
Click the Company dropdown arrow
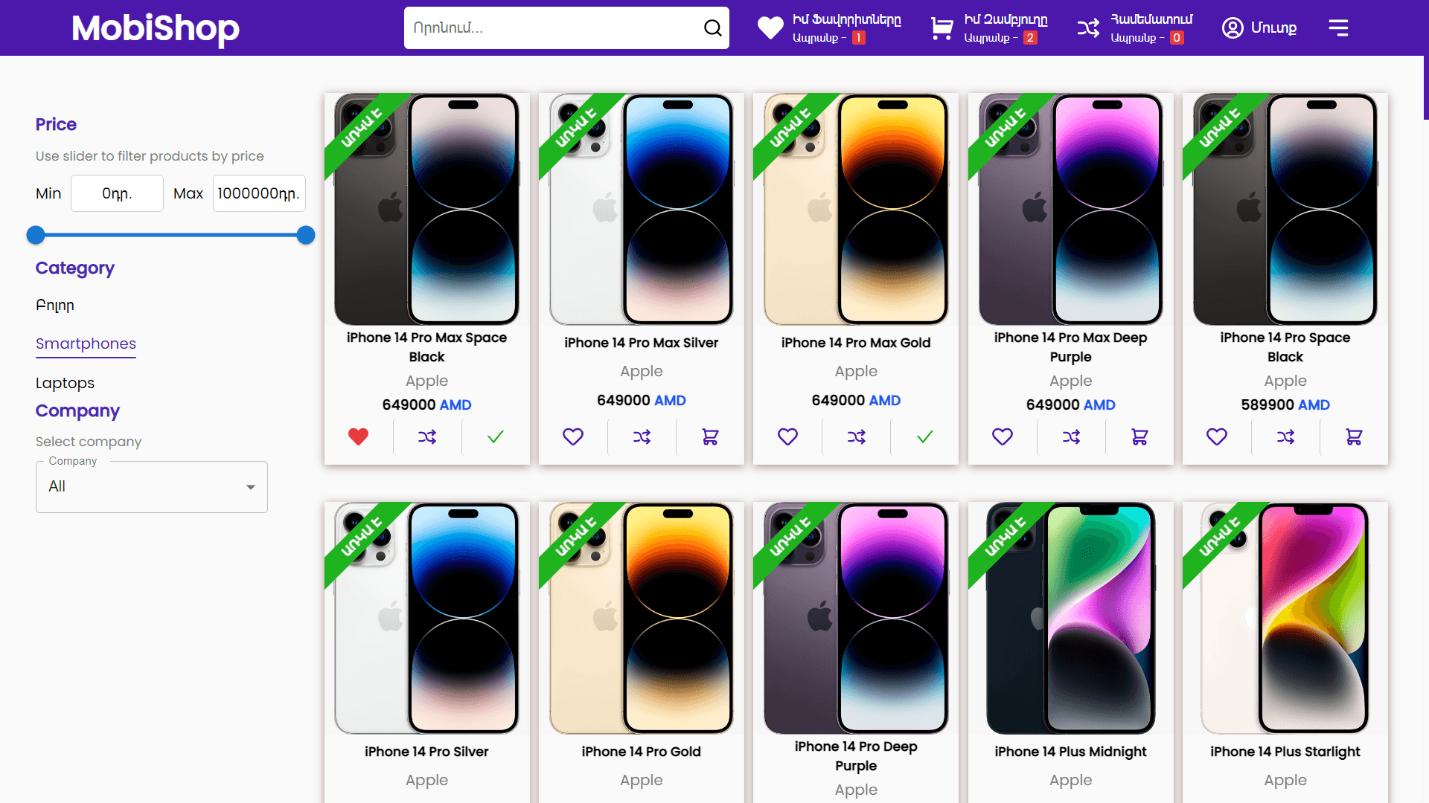click(x=251, y=487)
